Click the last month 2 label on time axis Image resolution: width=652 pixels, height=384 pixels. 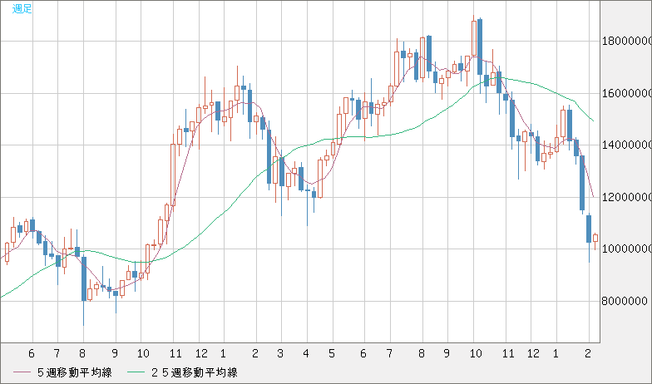click(x=587, y=354)
